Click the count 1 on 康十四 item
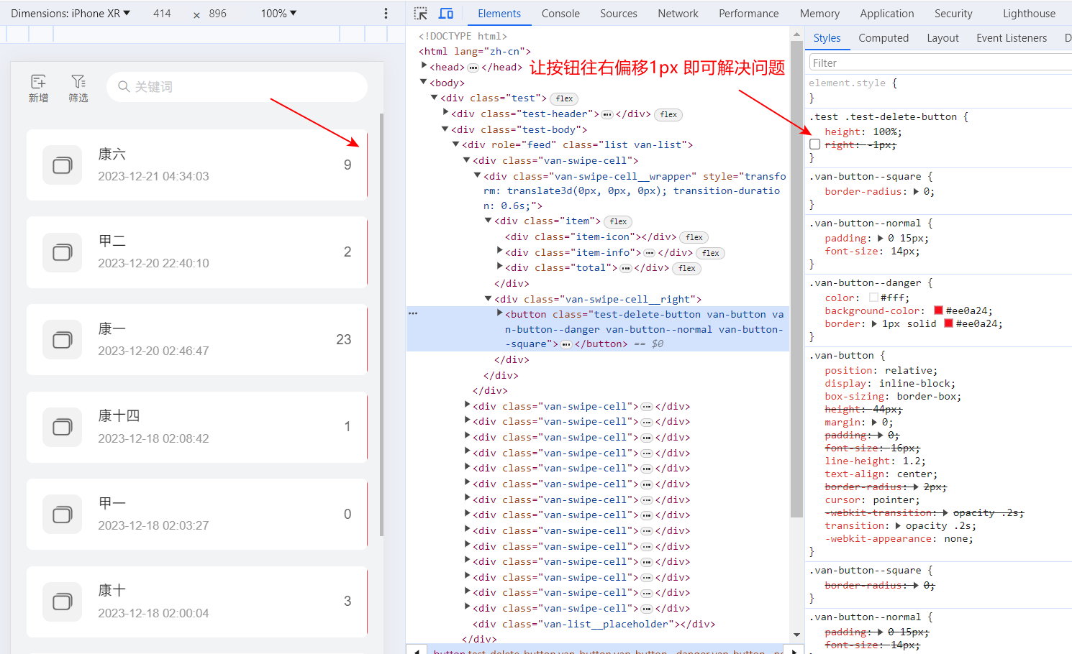Viewport: 1072px width, 654px height. coord(348,427)
